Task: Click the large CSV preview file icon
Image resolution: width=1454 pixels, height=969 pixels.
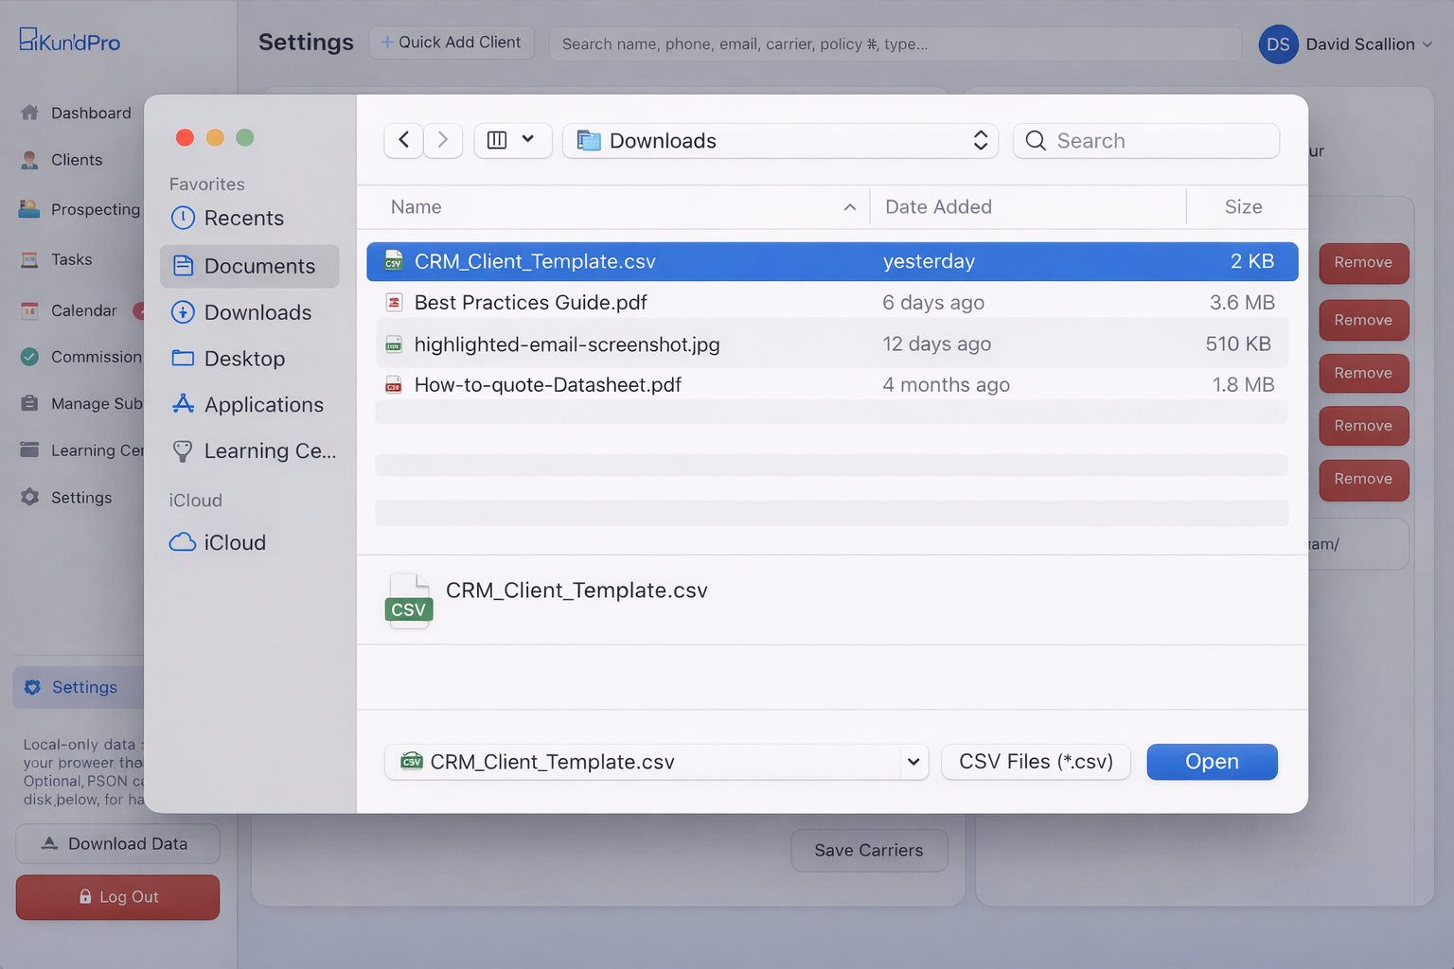Action: coord(409,602)
